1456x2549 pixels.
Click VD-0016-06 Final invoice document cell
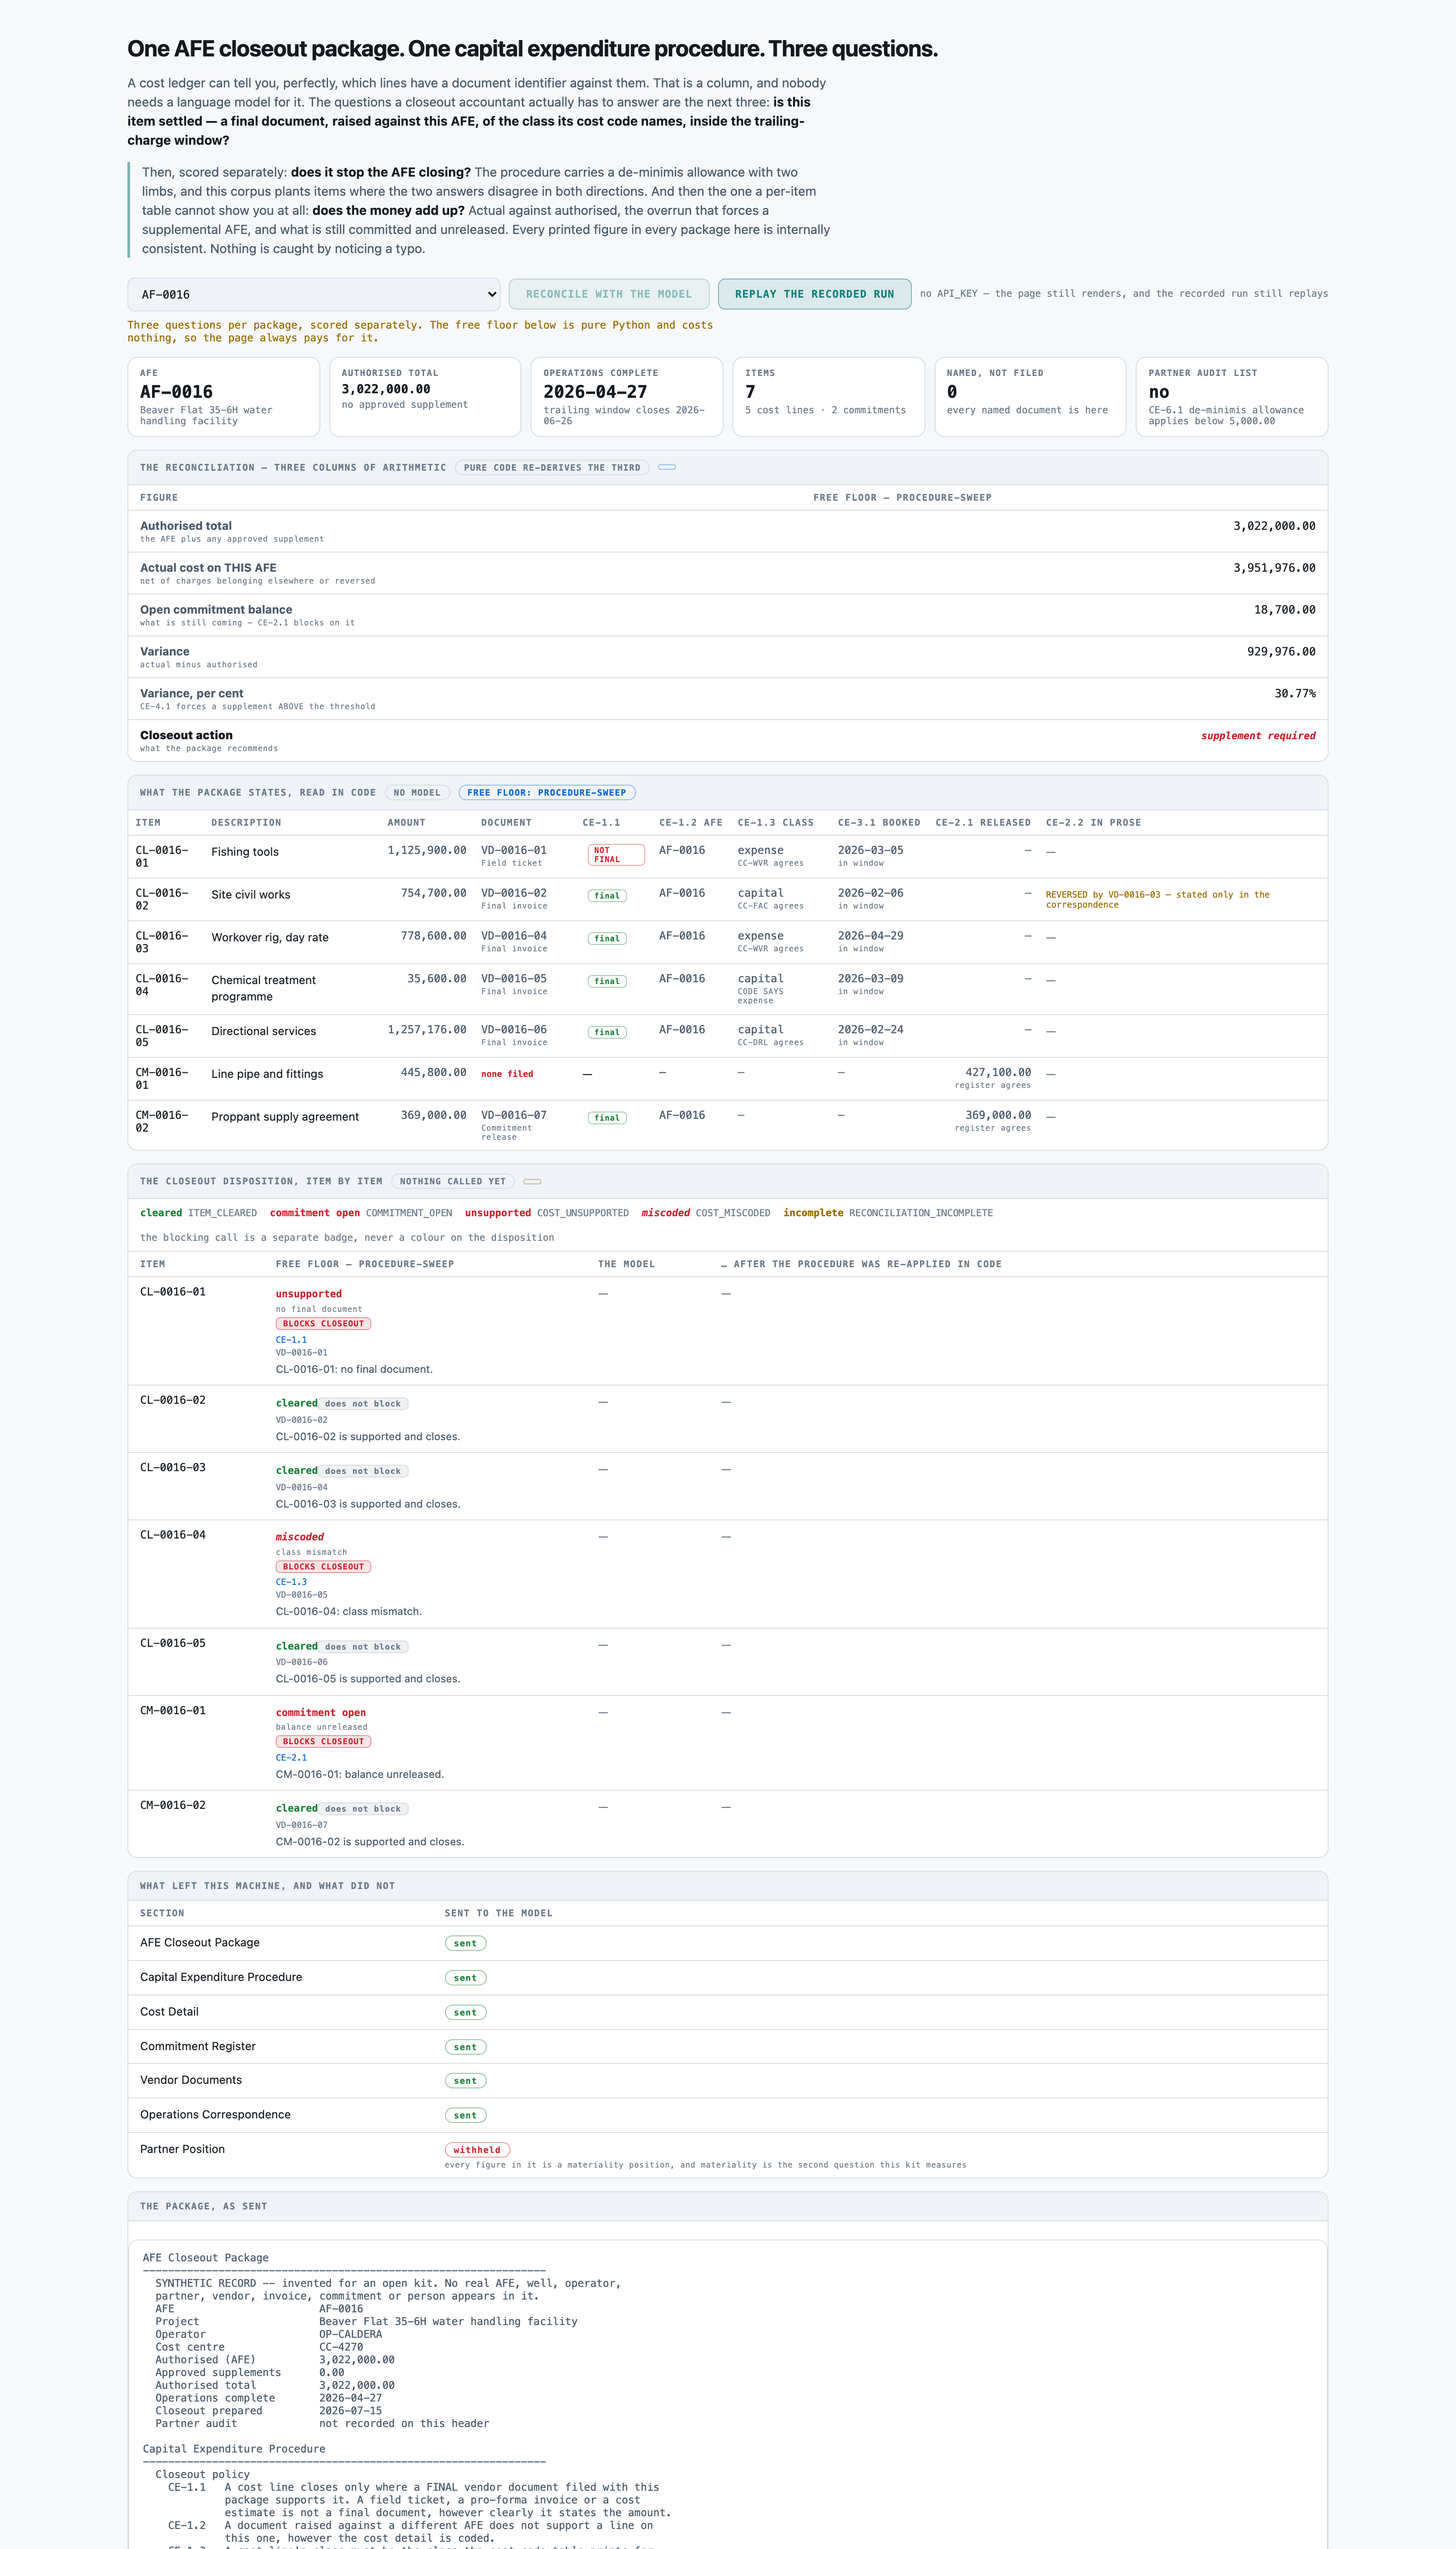514,1036
